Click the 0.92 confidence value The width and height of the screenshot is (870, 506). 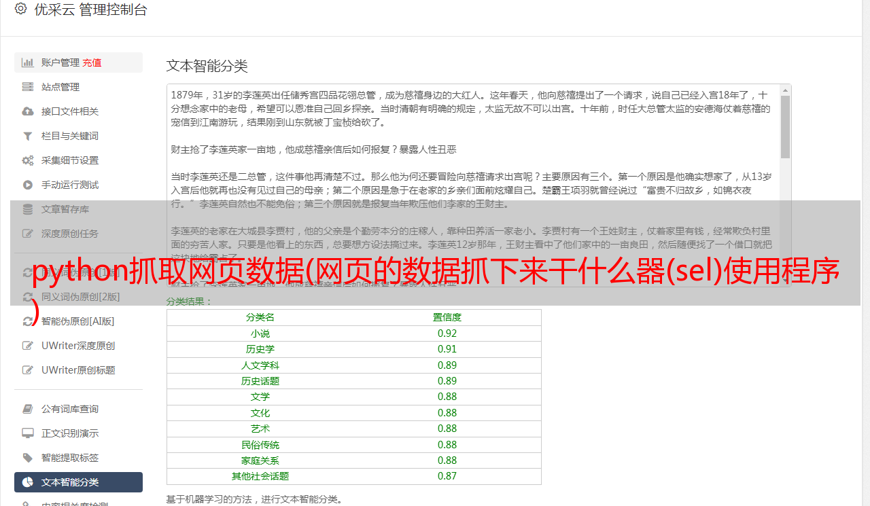coord(447,333)
